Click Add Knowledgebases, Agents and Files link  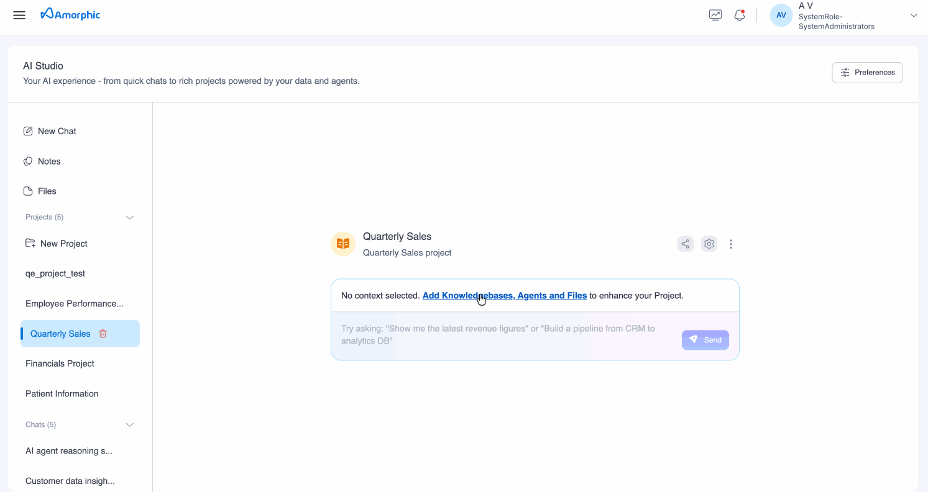pyautogui.click(x=504, y=295)
